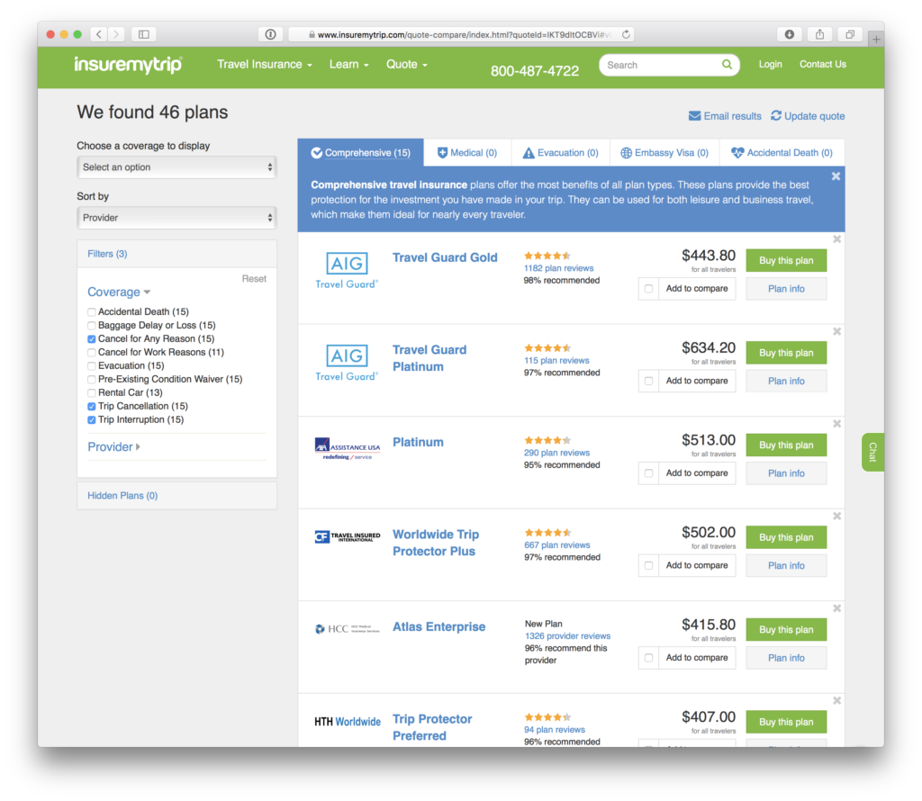Reset the coverage filters
The image size is (922, 801).
254,279
